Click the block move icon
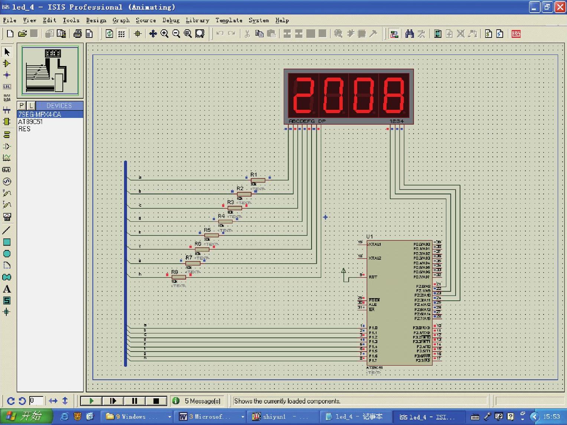 pos(299,34)
